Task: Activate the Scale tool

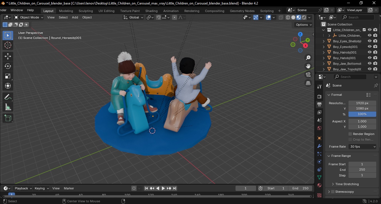Action: tap(8, 76)
